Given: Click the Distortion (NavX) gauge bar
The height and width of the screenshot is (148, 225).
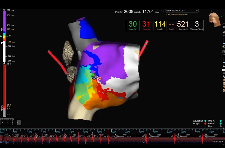Looking at the screenshot, I should pyautogui.click(x=11, y=122).
